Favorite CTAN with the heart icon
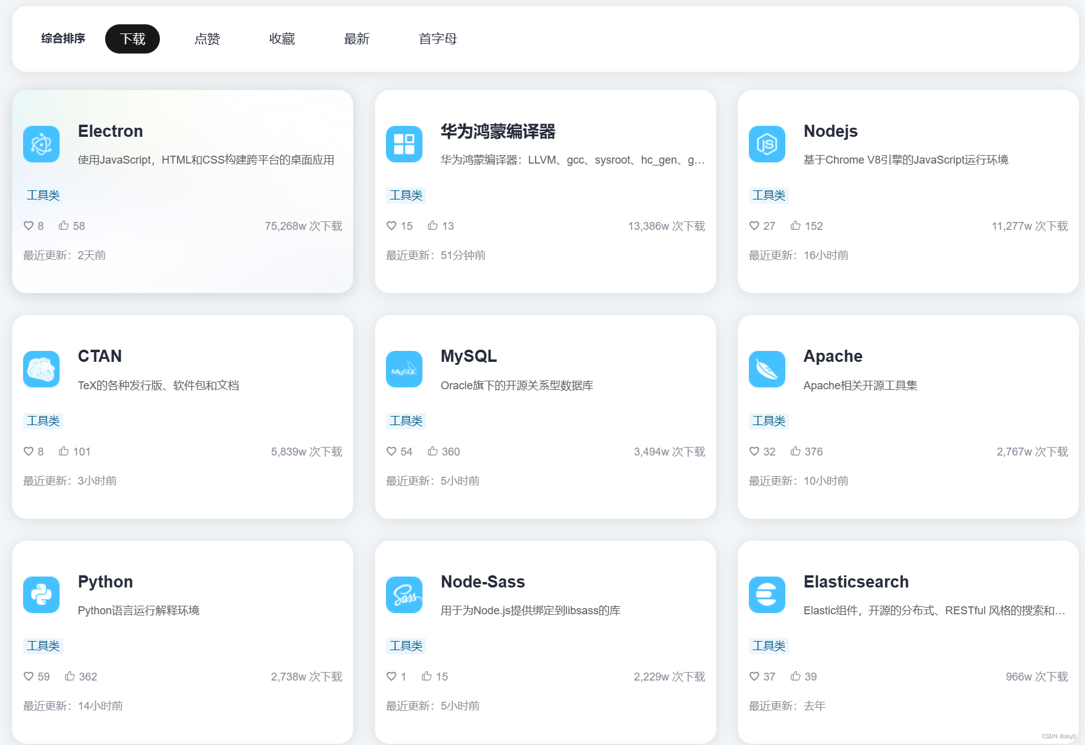 click(x=29, y=451)
